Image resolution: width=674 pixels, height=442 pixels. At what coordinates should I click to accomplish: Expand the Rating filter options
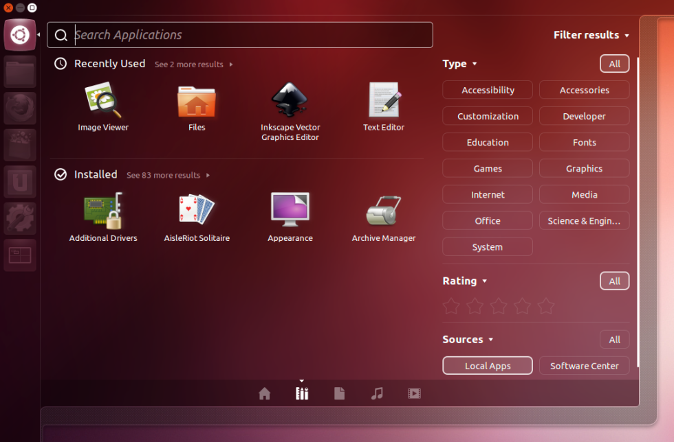tap(465, 281)
